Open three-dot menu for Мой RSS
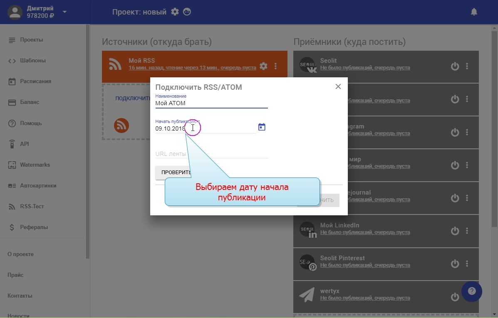Viewport: 498px width, 318px height. [x=275, y=66]
